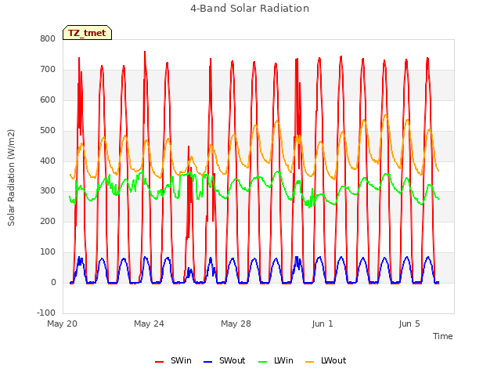Screen dimensions: 501x376
Task: Click the 400 y-axis tick label
Action: tap(48, 161)
